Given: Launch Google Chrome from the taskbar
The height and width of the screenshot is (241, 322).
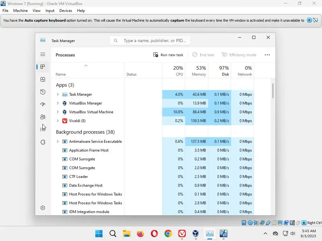Looking at the screenshot, I should click(x=168, y=233).
